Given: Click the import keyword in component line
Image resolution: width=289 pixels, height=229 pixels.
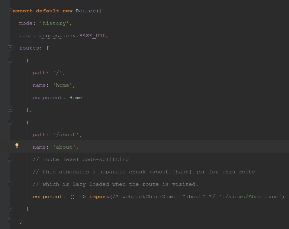Looking at the screenshot, I should (x=99, y=197).
